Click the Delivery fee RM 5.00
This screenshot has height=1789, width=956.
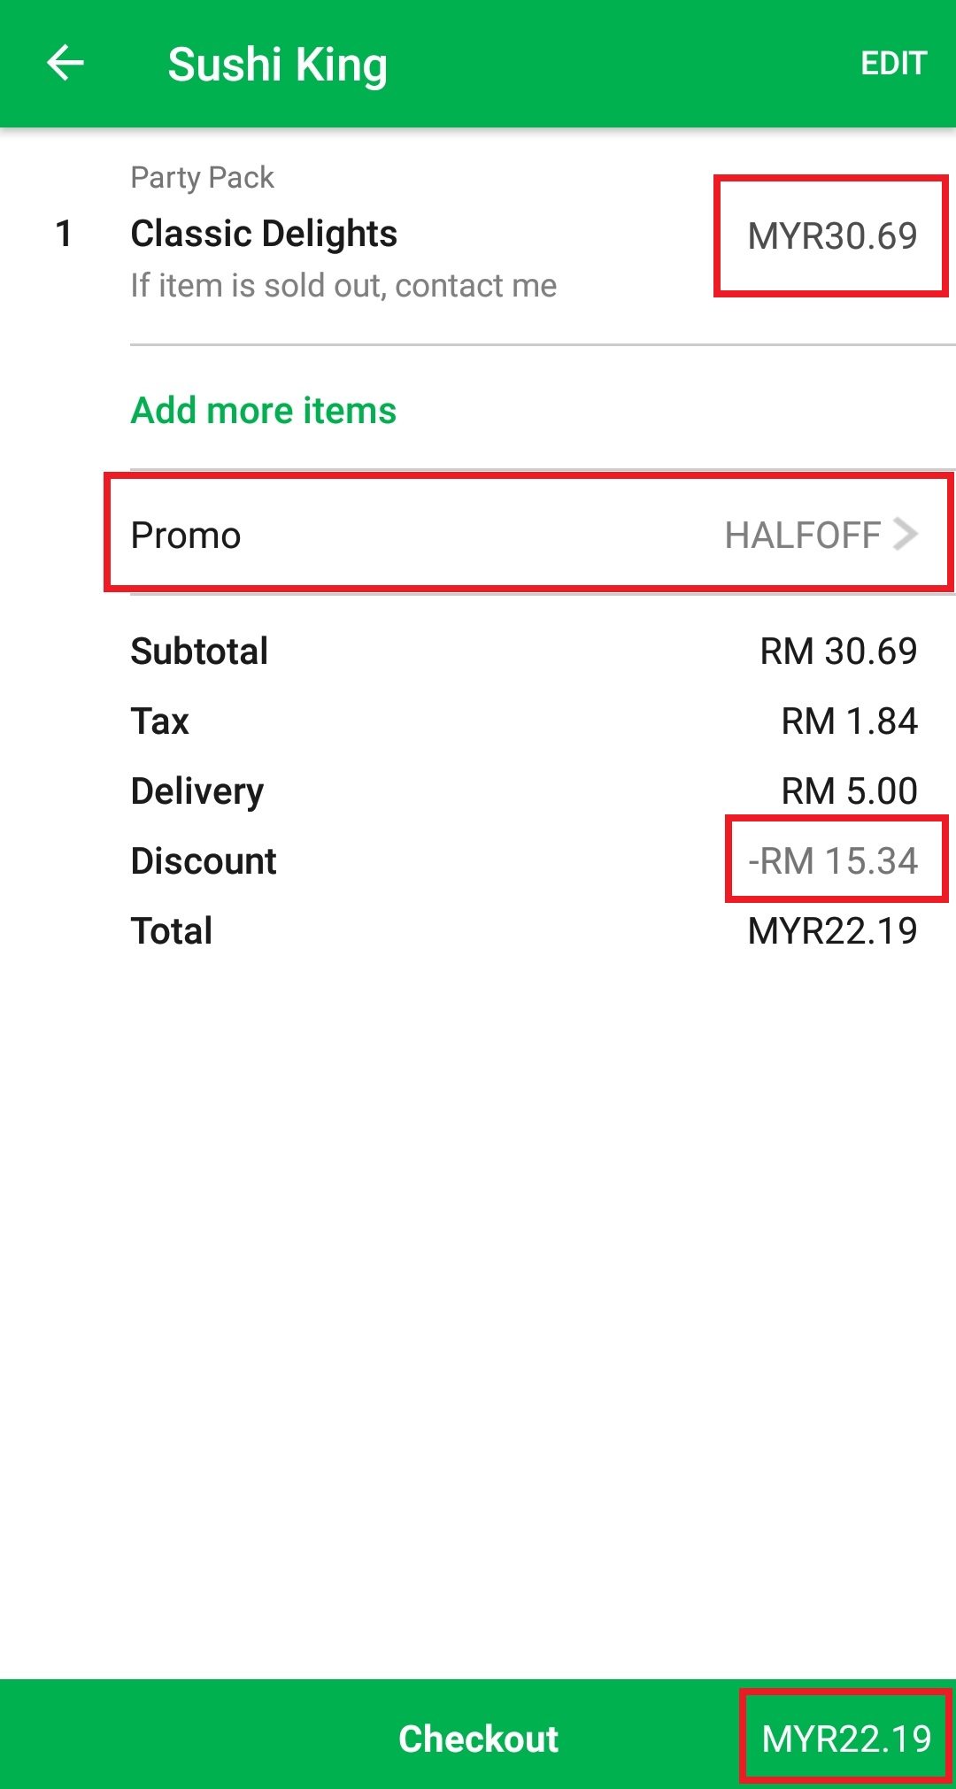pos(849,791)
